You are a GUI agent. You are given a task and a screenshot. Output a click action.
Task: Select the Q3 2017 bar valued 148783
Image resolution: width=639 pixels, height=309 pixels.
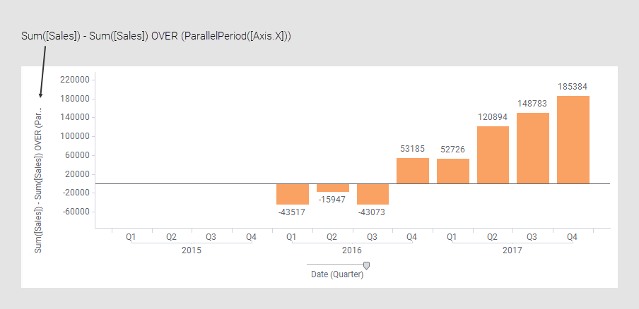tap(533, 148)
